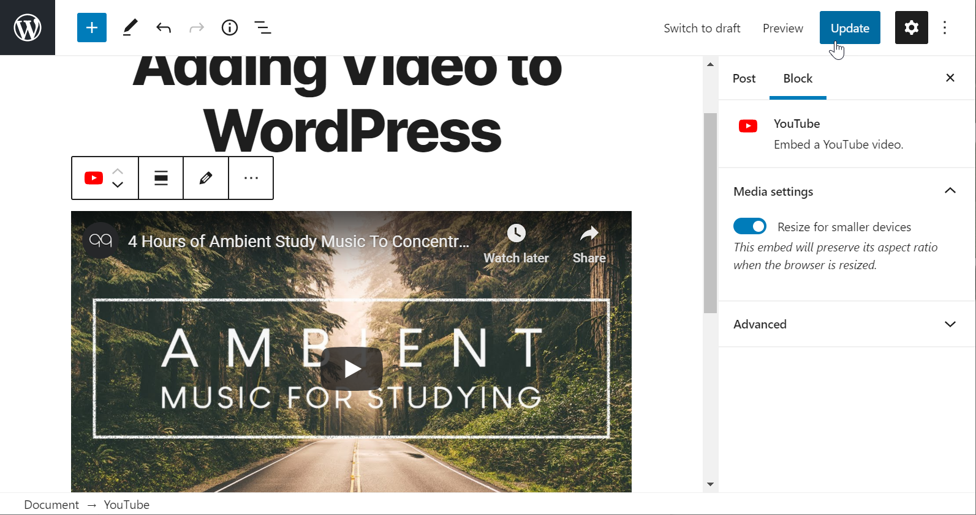Click the 'Embed a YouTube video.' description
Image resolution: width=976 pixels, height=515 pixels.
(838, 144)
